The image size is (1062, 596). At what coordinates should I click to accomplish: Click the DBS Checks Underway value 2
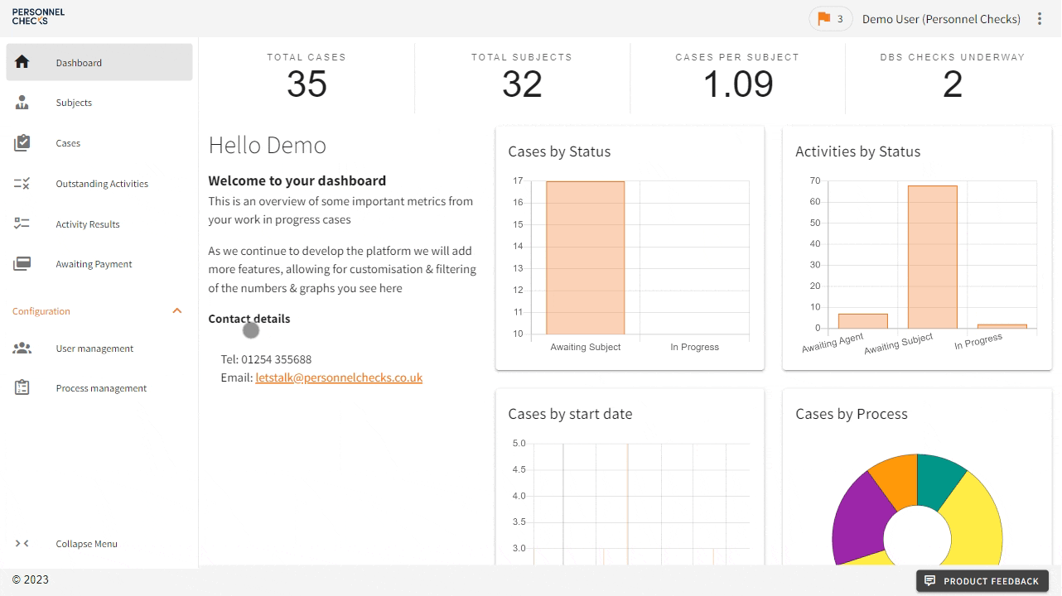pos(953,84)
